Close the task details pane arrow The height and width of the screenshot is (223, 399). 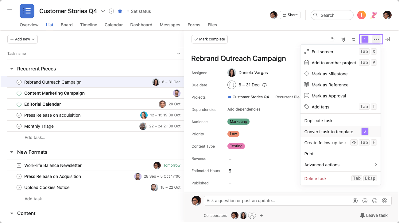387,39
